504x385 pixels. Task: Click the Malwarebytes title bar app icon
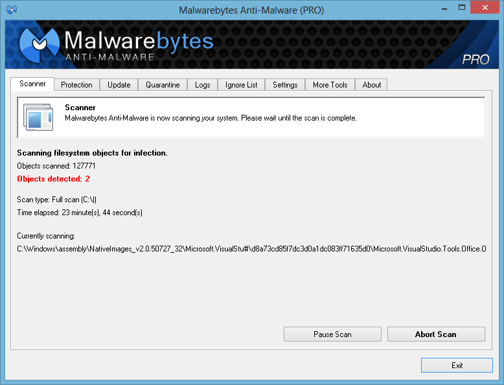[12, 10]
